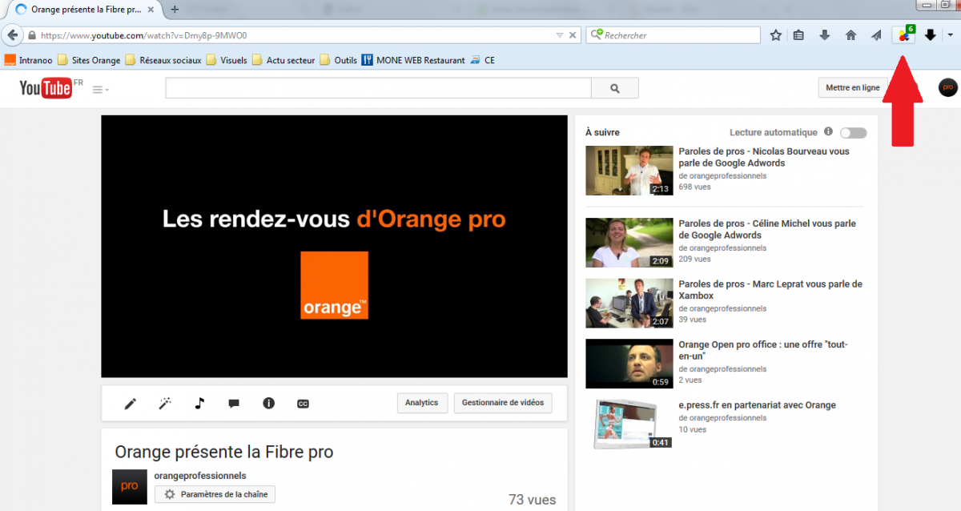
Task: Open the Actu secteur bookmarks folder
Action: 283,60
